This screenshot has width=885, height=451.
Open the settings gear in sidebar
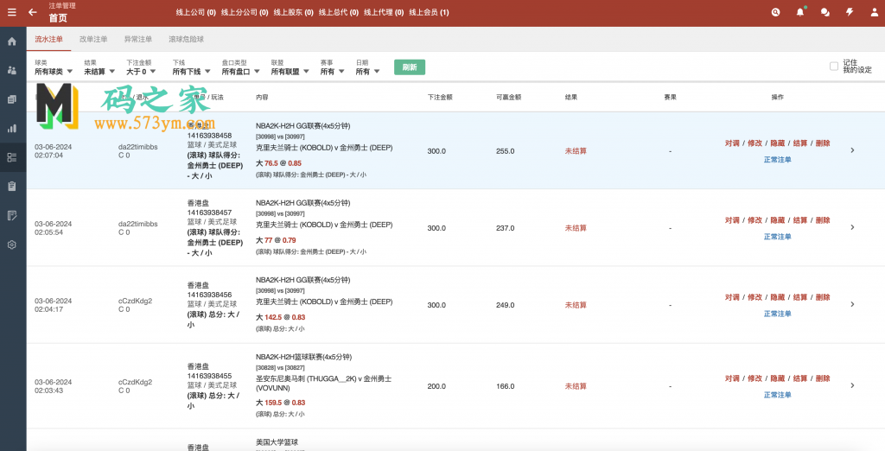click(12, 245)
